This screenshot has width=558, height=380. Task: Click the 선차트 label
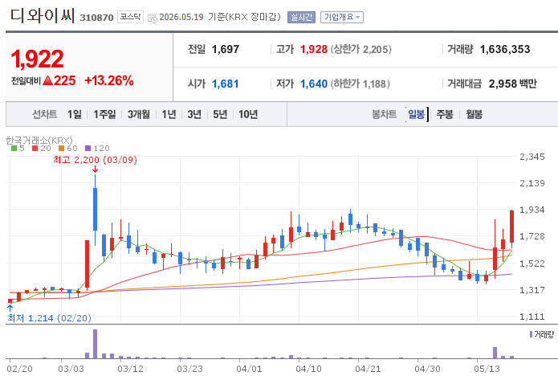(44, 114)
